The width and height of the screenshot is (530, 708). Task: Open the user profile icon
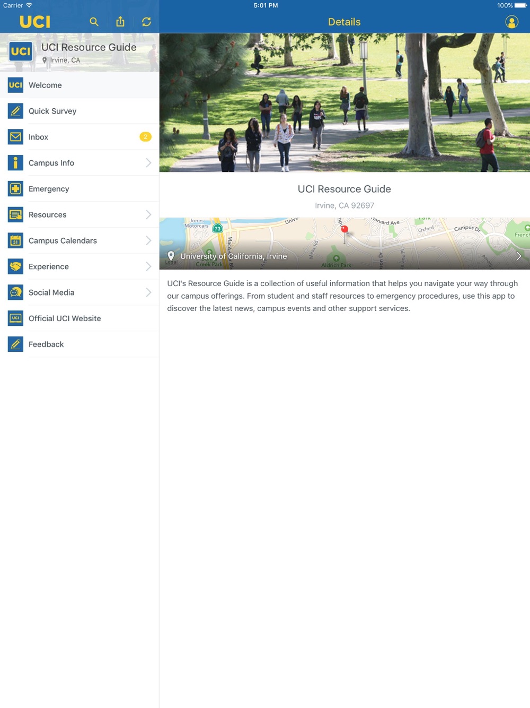(511, 22)
